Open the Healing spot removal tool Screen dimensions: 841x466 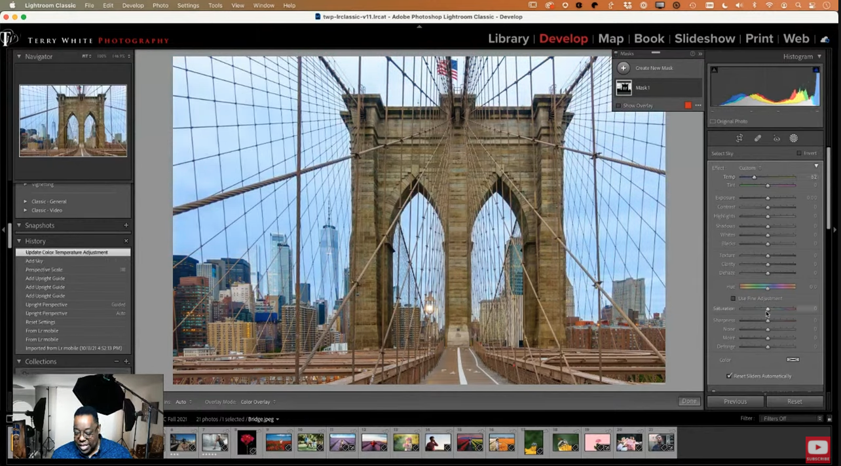pos(758,138)
